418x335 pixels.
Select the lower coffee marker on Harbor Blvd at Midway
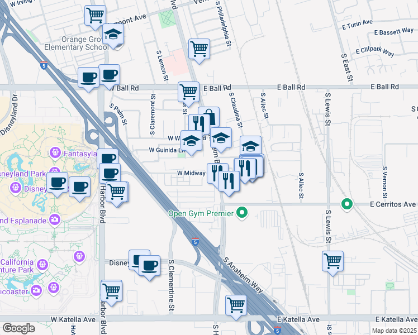(110, 174)
